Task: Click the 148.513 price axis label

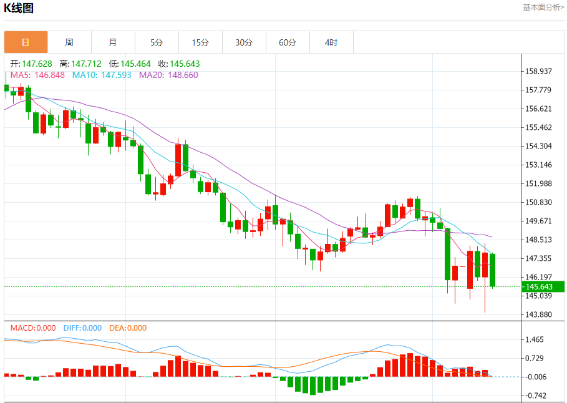Action: point(538,240)
